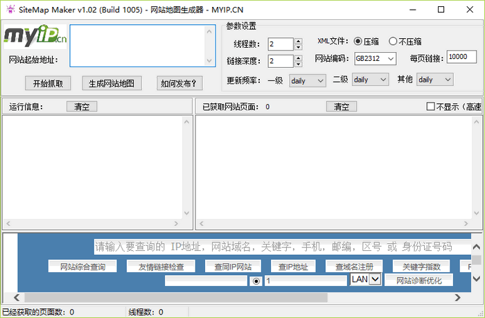The image size is (485, 318).
Task: Click the SiteMap Maker title bar icon
Action: coord(10,9)
